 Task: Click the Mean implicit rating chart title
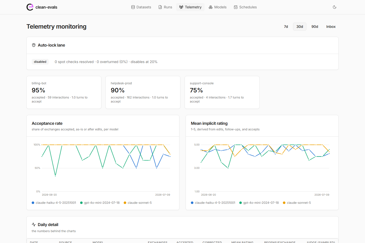tap(209, 124)
